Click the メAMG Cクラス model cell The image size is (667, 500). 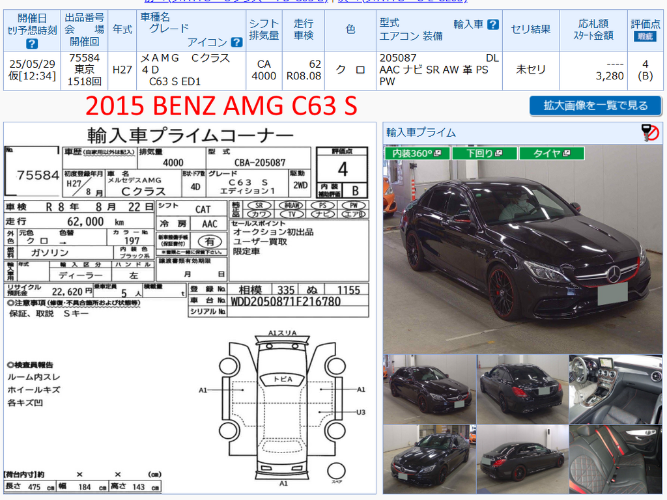[x=191, y=70]
